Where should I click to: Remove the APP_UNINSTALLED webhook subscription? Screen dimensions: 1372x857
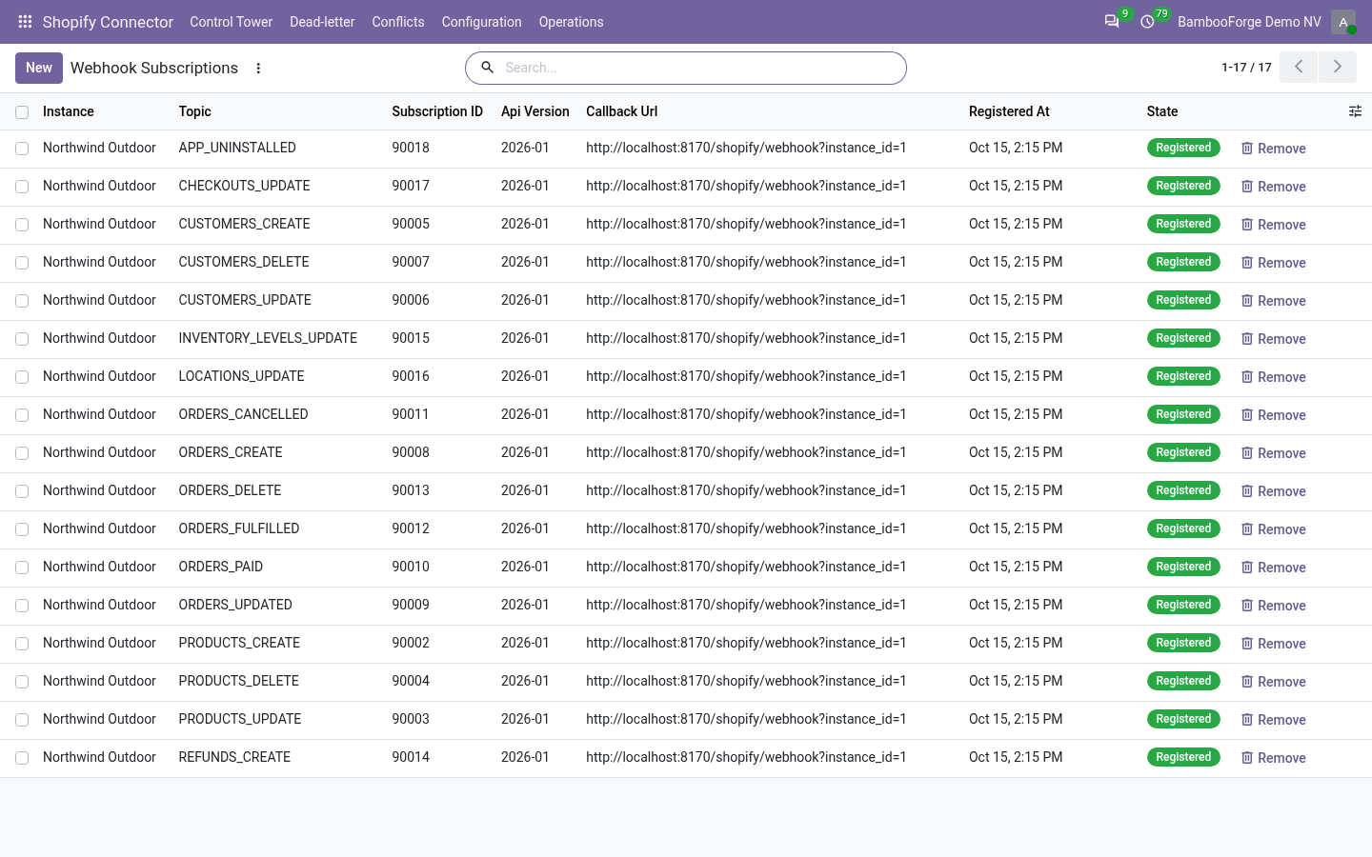[x=1273, y=149]
